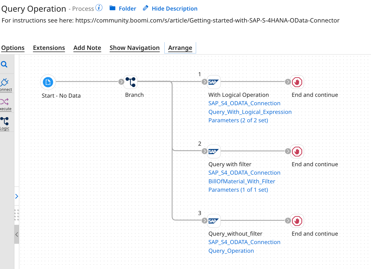The image size is (371, 269).
Task: Select the Branch shape on the canvas
Action: [130, 82]
